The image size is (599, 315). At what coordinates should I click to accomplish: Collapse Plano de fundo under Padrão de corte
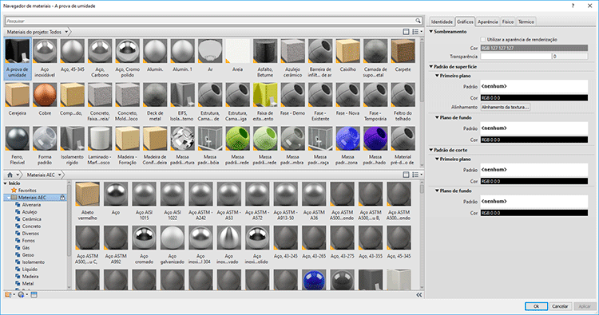point(437,191)
